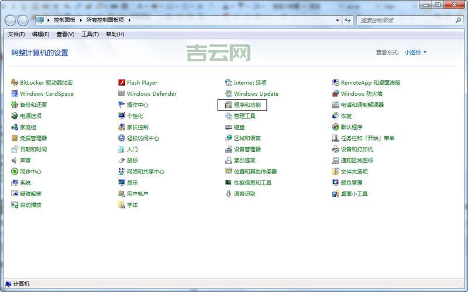This screenshot has width=468, height=292.
Task: Expand the 小图标 view mode dropdown
Action: pyautogui.click(x=415, y=53)
